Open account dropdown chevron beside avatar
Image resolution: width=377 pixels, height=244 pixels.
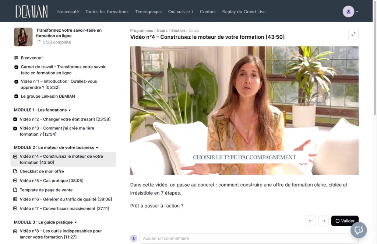pyautogui.click(x=357, y=11)
